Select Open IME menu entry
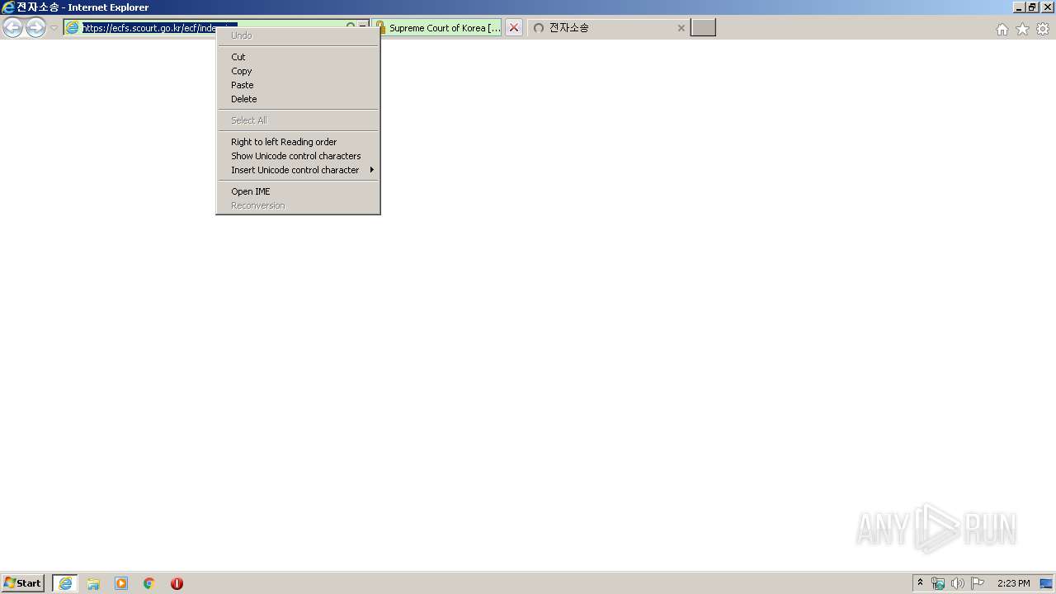The height and width of the screenshot is (594, 1056). pos(298,191)
